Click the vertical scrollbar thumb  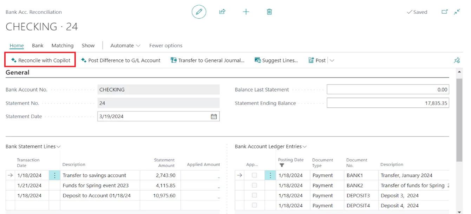pos(459,119)
